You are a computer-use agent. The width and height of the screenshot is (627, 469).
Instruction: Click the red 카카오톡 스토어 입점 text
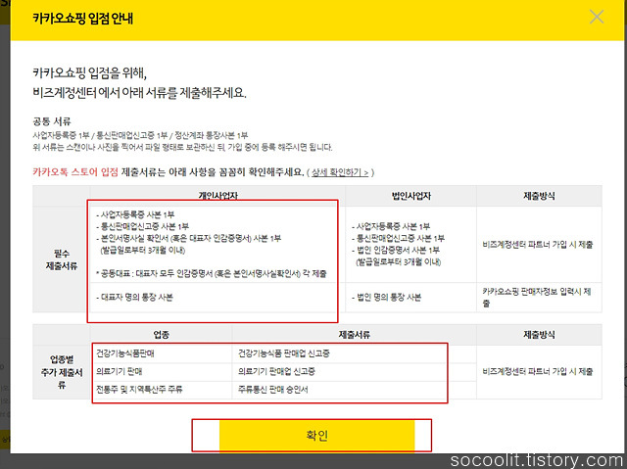(75, 172)
